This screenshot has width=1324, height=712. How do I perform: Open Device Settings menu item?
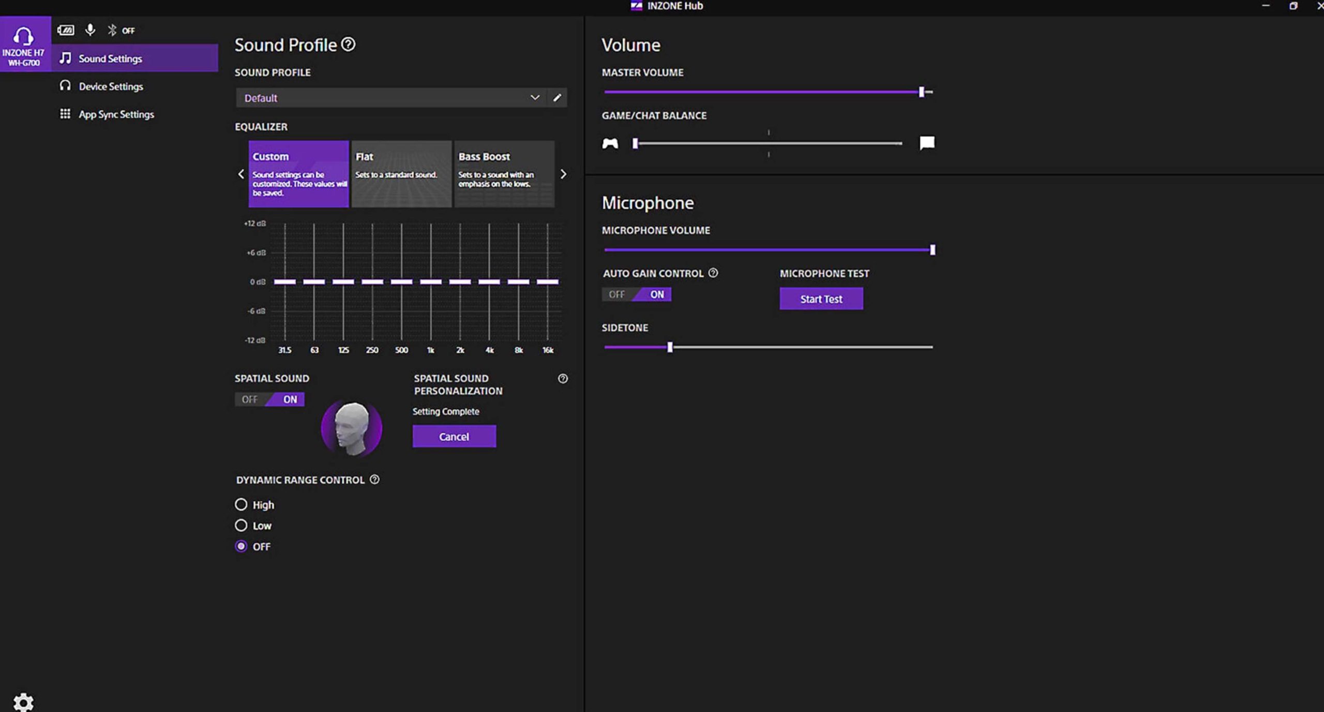click(x=111, y=86)
